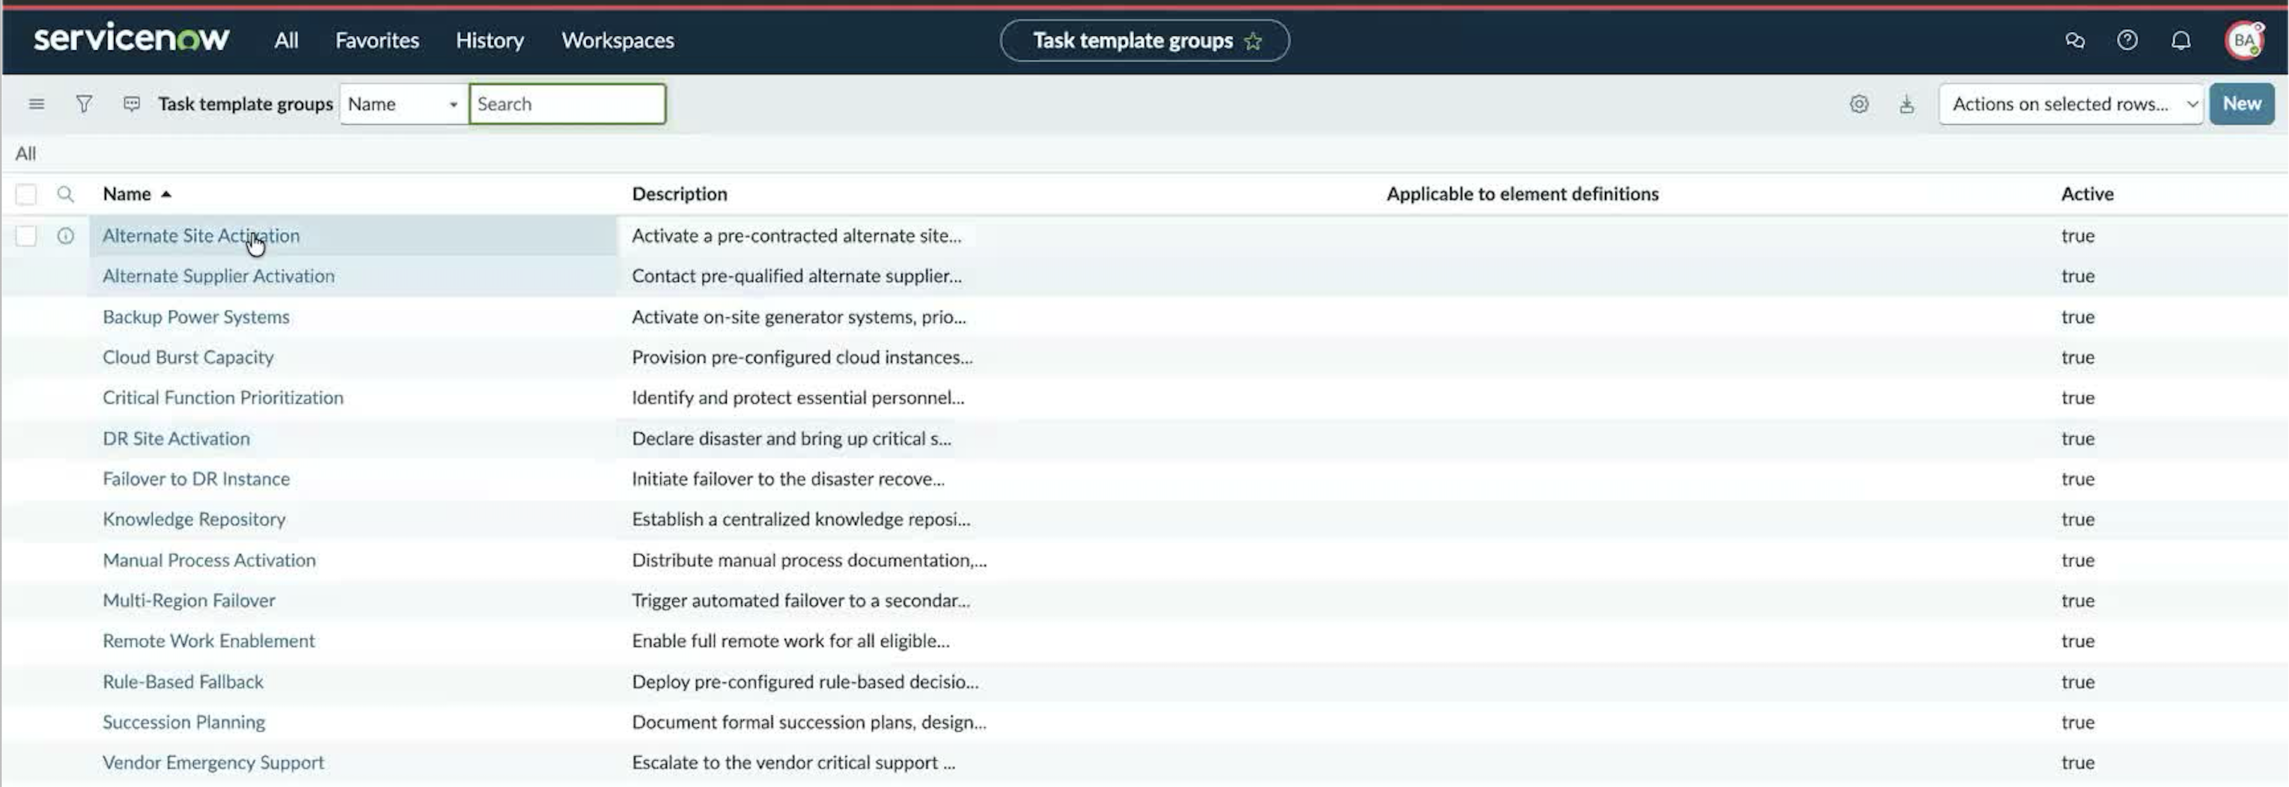Image resolution: width=2289 pixels, height=787 pixels.
Task: Open Knowledge Repository record
Action: pyautogui.click(x=194, y=520)
